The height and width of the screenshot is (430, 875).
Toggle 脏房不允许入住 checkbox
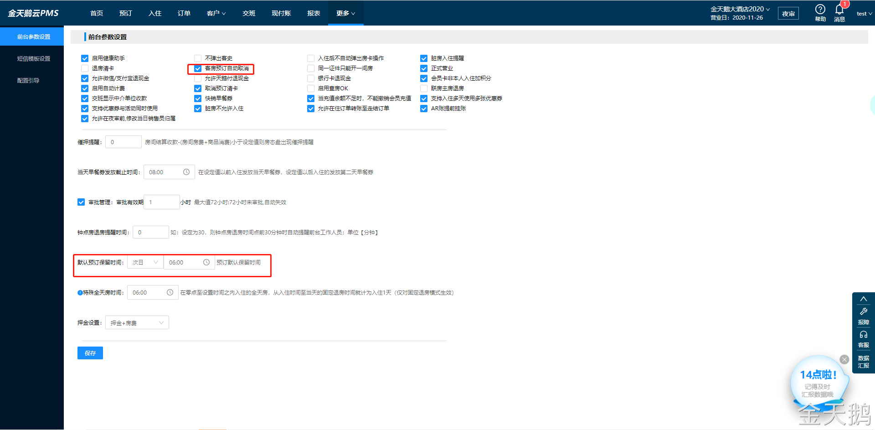pos(198,109)
